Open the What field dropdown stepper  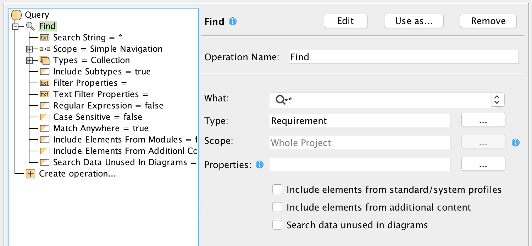pyautogui.click(x=498, y=100)
